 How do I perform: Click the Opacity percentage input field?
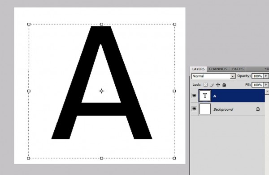[x=258, y=76]
